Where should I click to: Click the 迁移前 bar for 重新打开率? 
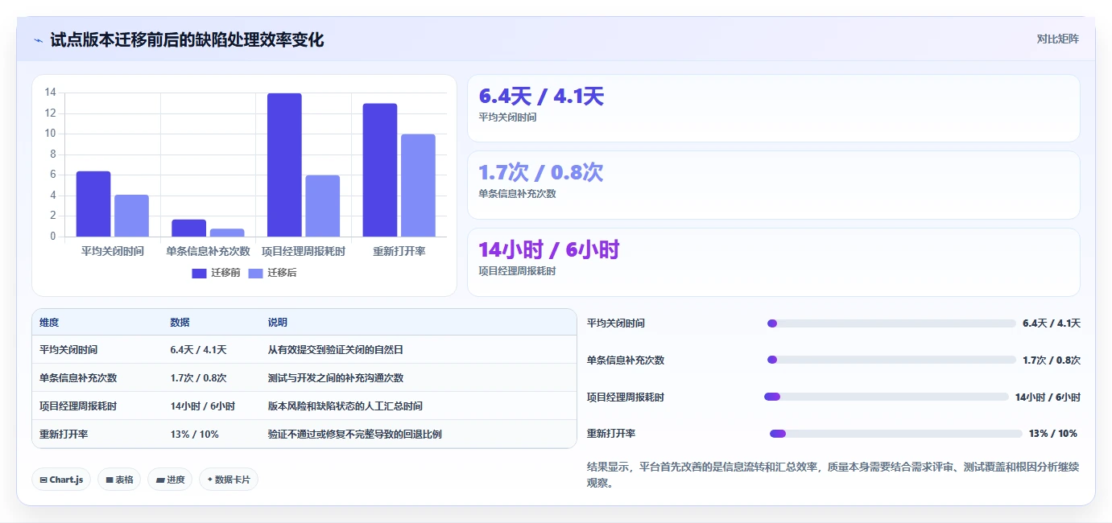point(380,170)
